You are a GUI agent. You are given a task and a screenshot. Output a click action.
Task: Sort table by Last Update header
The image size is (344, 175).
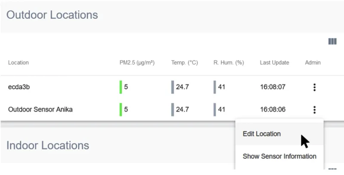click(x=274, y=63)
